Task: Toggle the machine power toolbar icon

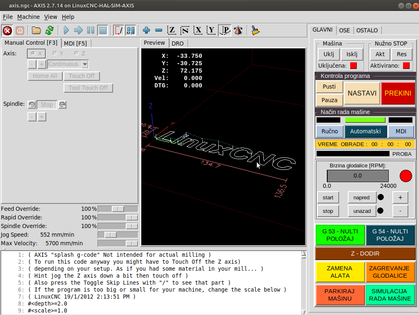Action: [x=20, y=30]
